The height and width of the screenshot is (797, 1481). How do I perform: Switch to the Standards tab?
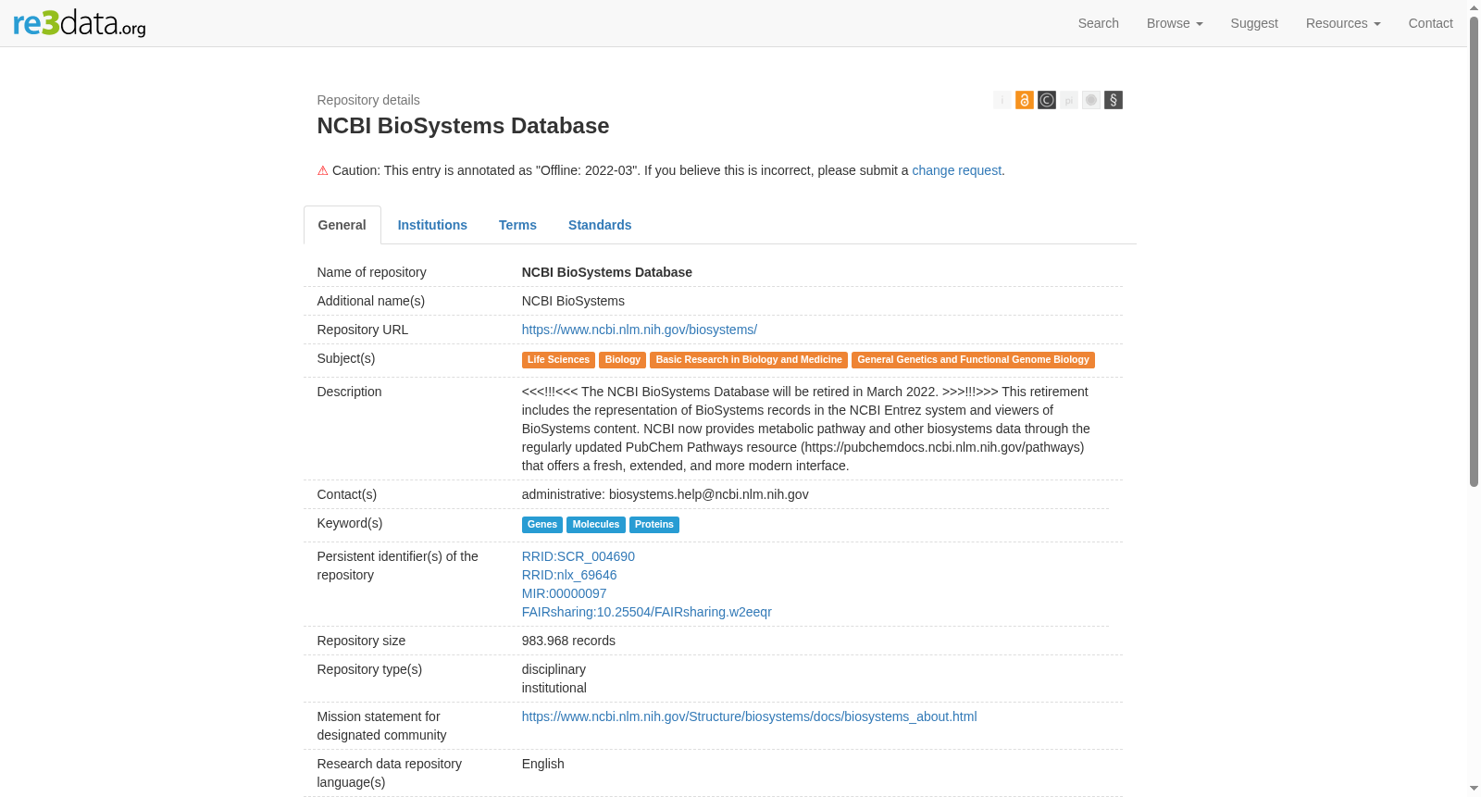click(600, 225)
